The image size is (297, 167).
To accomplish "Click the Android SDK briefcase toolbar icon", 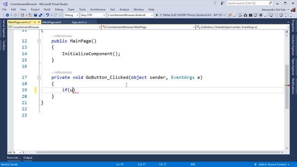I will coord(245,15).
